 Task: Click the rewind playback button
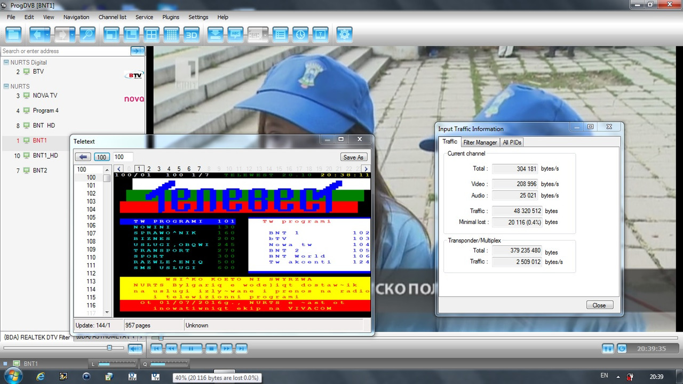171,348
